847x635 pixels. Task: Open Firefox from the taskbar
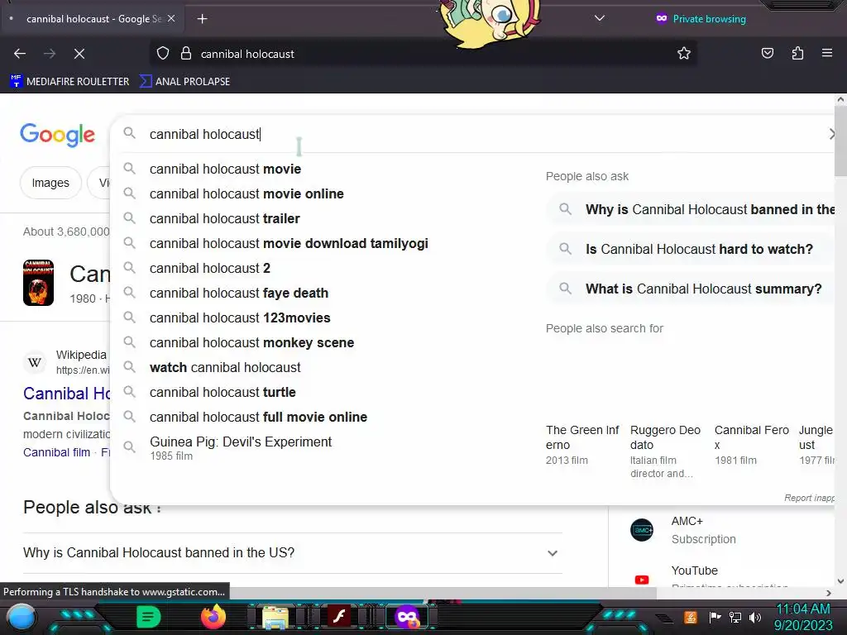(213, 617)
